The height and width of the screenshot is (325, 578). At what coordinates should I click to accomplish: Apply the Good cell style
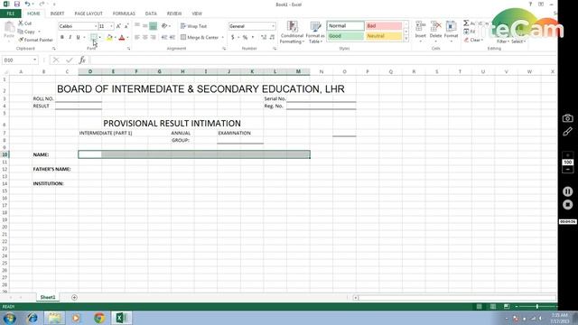(x=345, y=36)
